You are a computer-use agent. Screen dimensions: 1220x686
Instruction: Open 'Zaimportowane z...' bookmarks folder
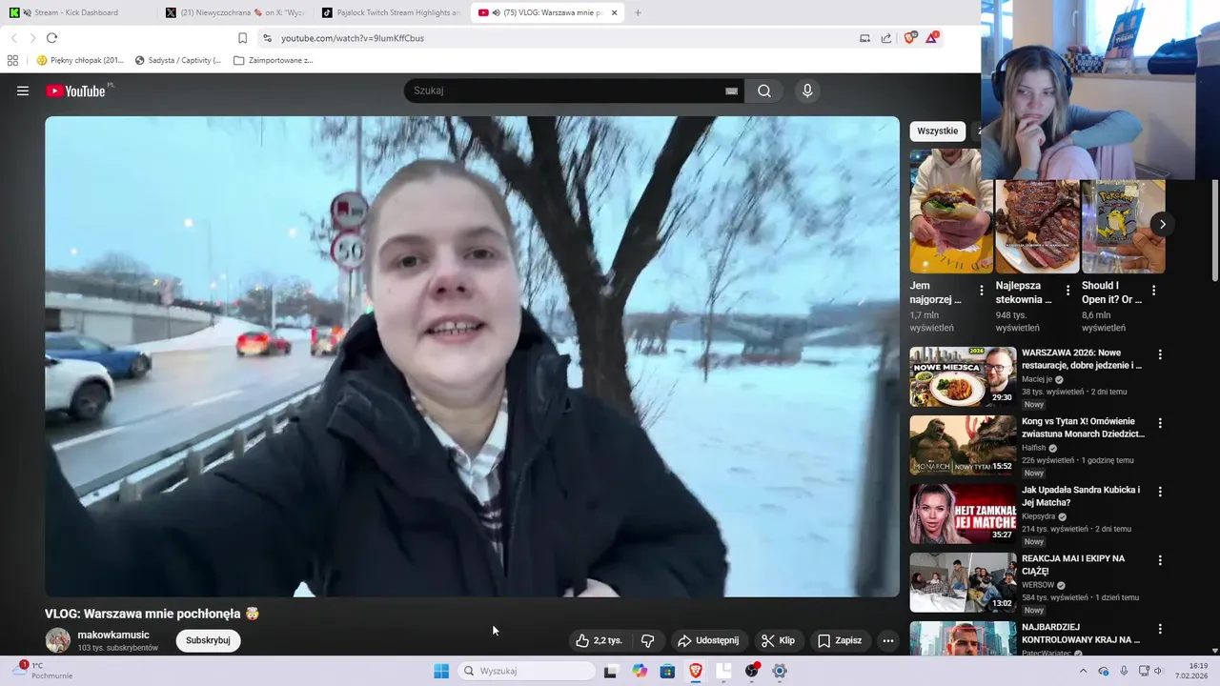tap(274, 60)
